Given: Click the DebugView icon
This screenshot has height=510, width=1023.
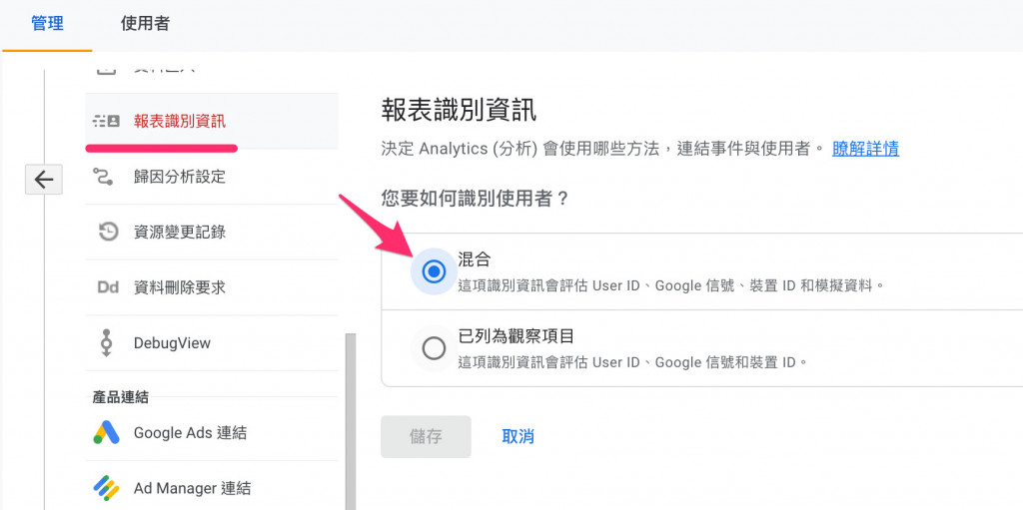Looking at the screenshot, I should pos(106,342).
